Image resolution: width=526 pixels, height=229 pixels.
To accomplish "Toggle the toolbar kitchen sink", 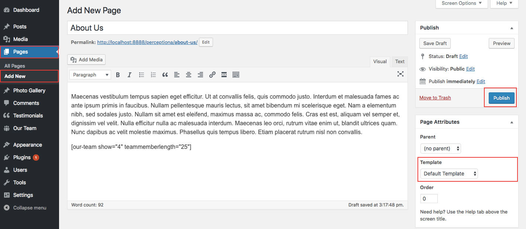I will coord(236,75).
